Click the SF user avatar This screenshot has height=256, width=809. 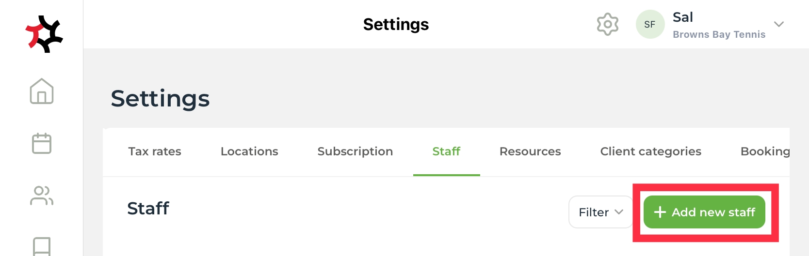click(x=650, y=24)
